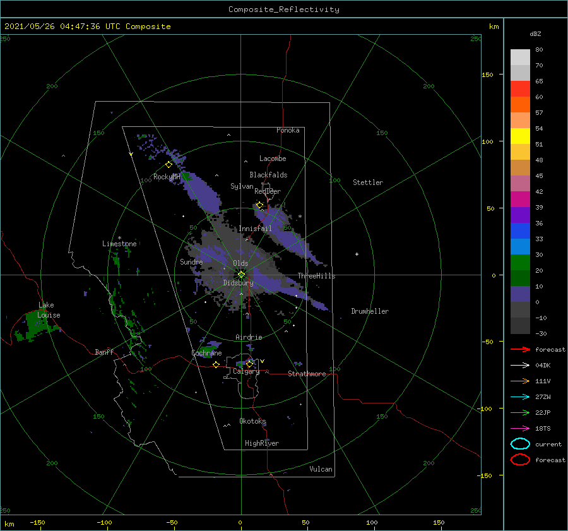The height and width of the screenshot is (531, 568).
Task: Click the cyan current ellipse icon
Action: pos(520,444)
